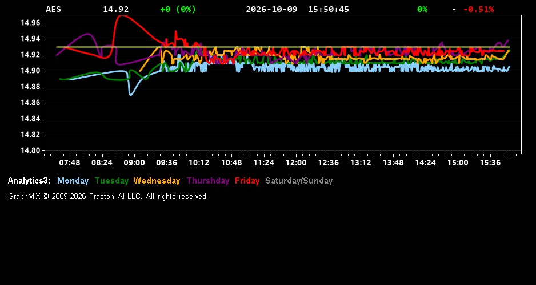Click the AES ticker symbol

(53, 9)
